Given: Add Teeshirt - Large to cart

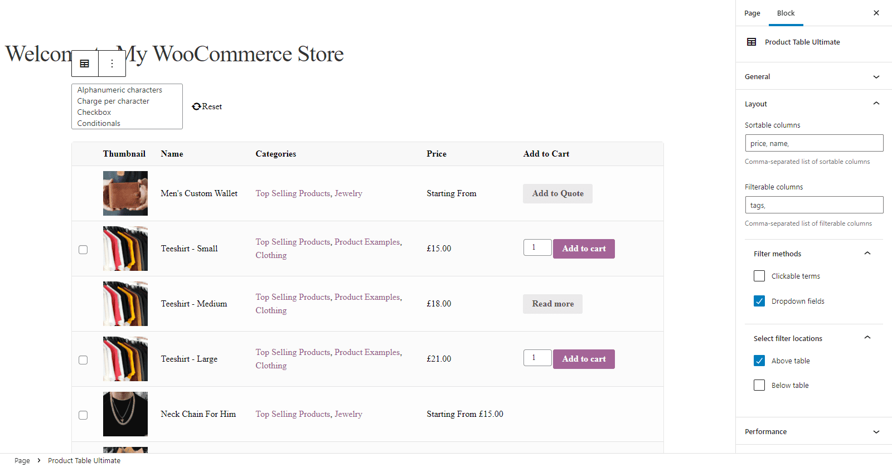Looking at the screenshot, I should point(584,359).
